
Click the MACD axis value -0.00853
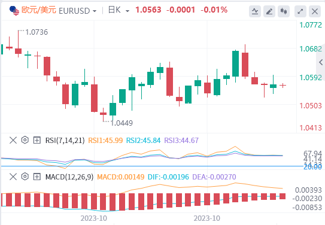pos(307,208)
